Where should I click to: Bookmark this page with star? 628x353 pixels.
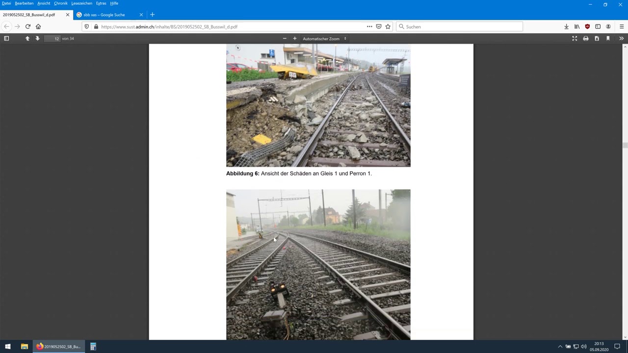pos(388,26)
